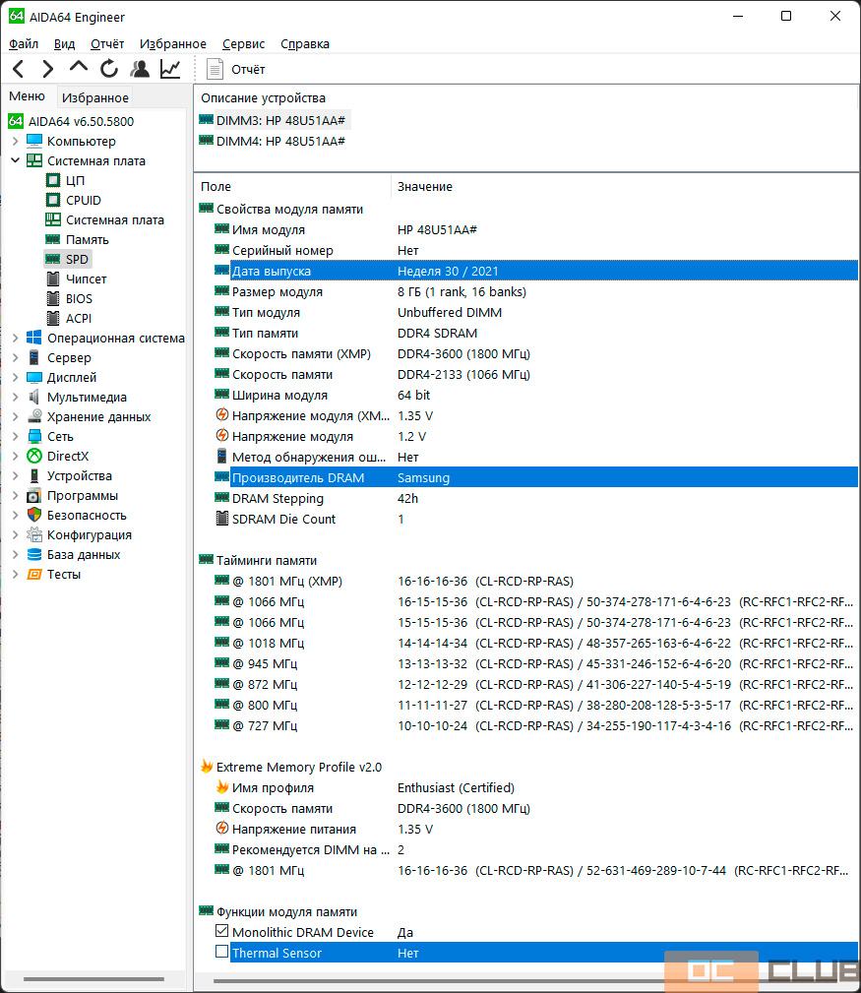
Task: Click the Память memory chip icon
Action: (53, 239)
